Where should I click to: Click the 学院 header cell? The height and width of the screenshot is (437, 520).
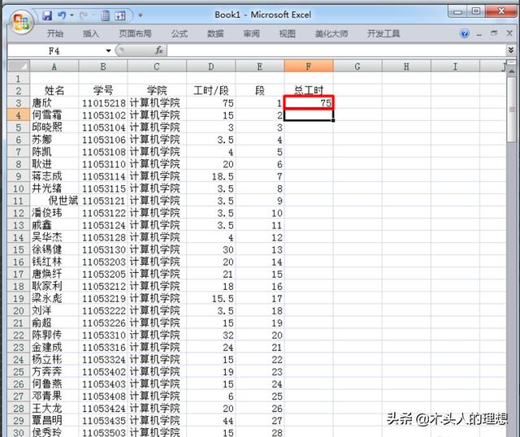point(157,90)
